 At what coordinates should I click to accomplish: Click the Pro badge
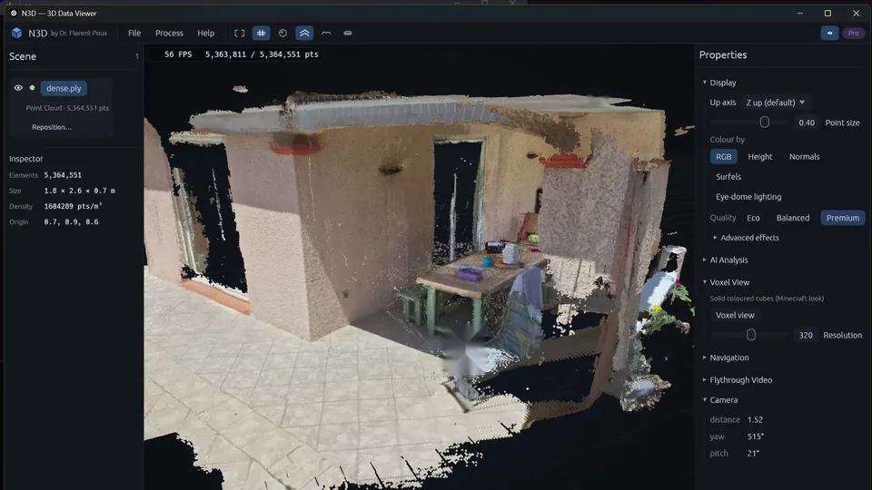853,34
